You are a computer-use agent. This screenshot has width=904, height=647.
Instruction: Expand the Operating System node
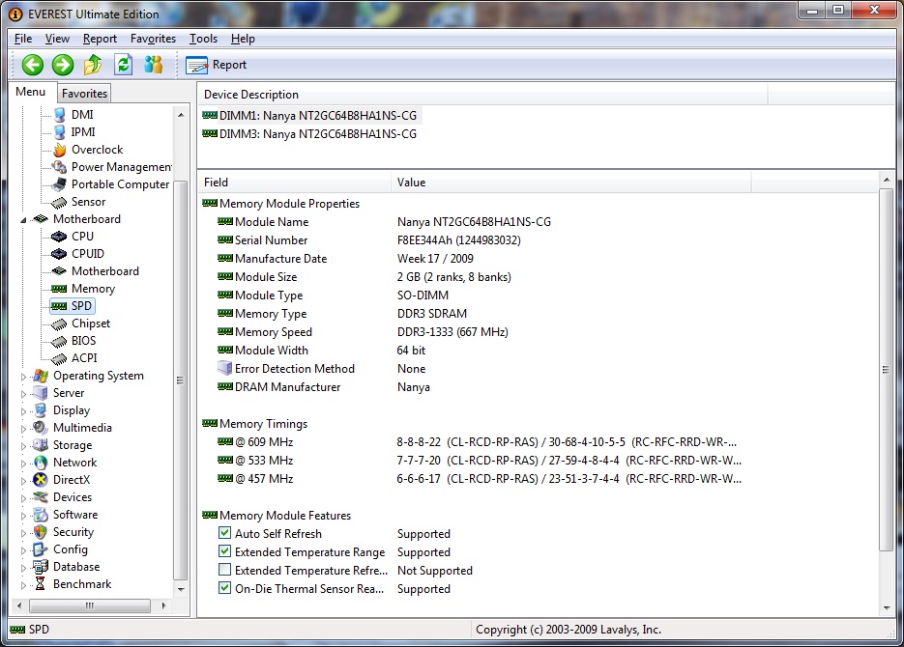(x=23, y=377)
